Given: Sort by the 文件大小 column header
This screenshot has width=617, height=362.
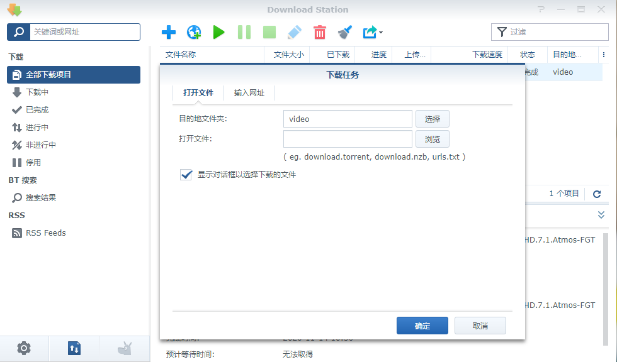Looking at the screenshot, I should (287, 55).
